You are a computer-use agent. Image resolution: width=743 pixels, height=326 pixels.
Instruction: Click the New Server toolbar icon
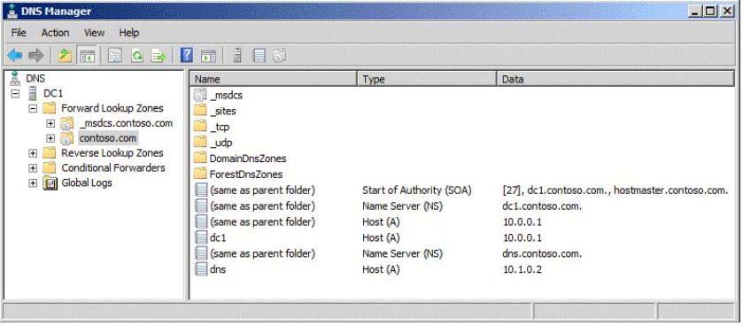click(x=237, y=56)
